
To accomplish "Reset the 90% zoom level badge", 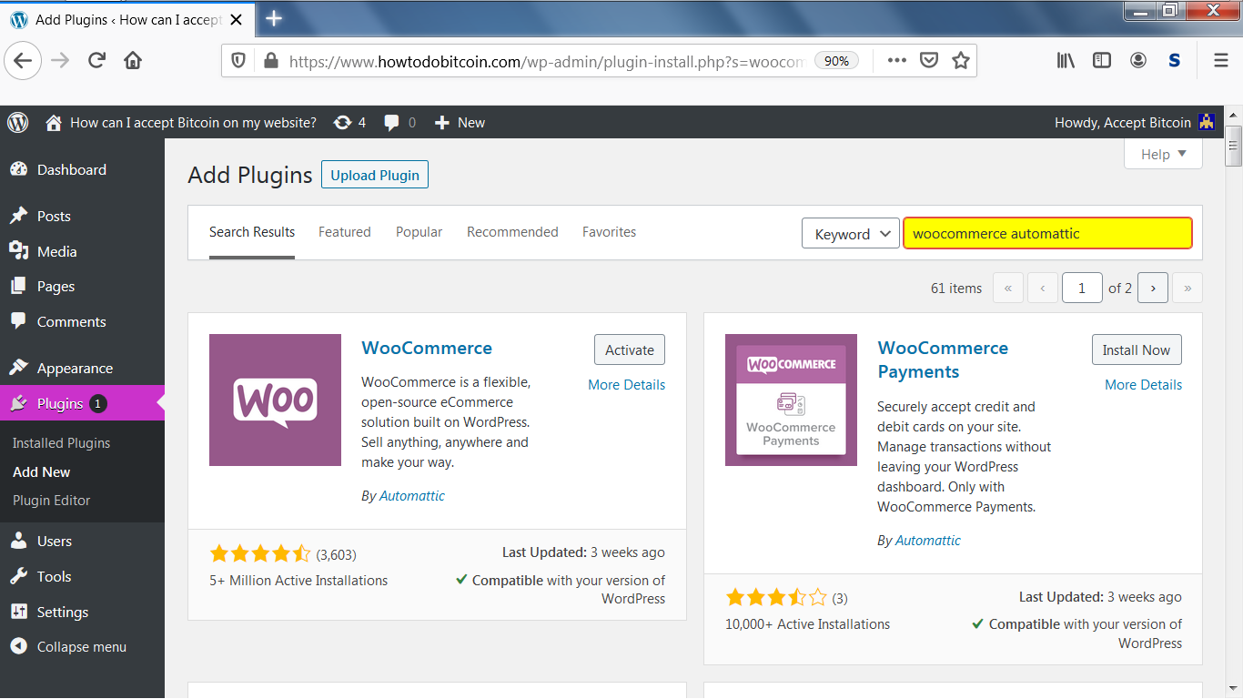I will tap(836, 61).
